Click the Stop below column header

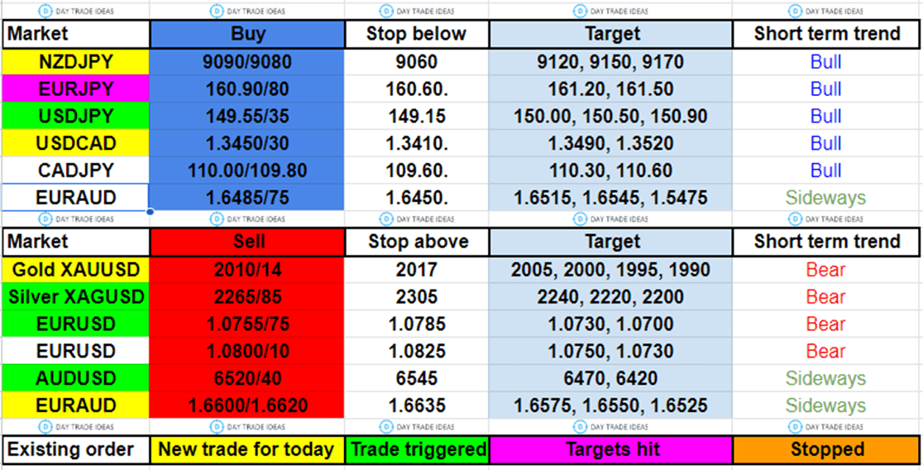click(417, 34)
